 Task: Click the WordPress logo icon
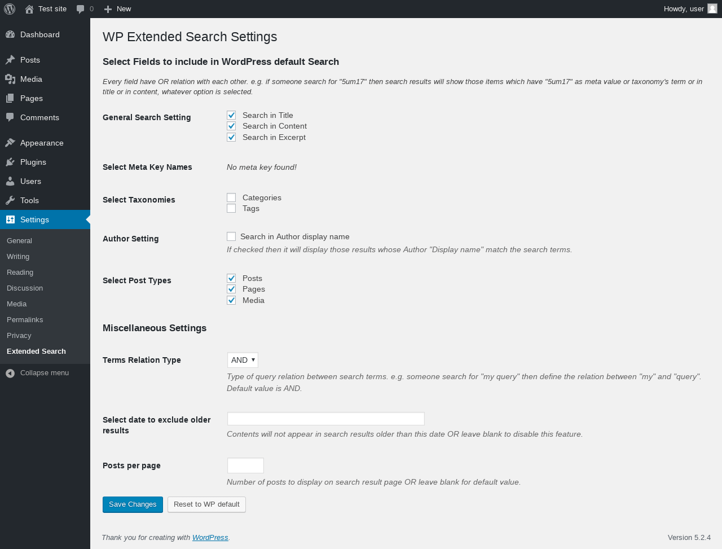10,9
